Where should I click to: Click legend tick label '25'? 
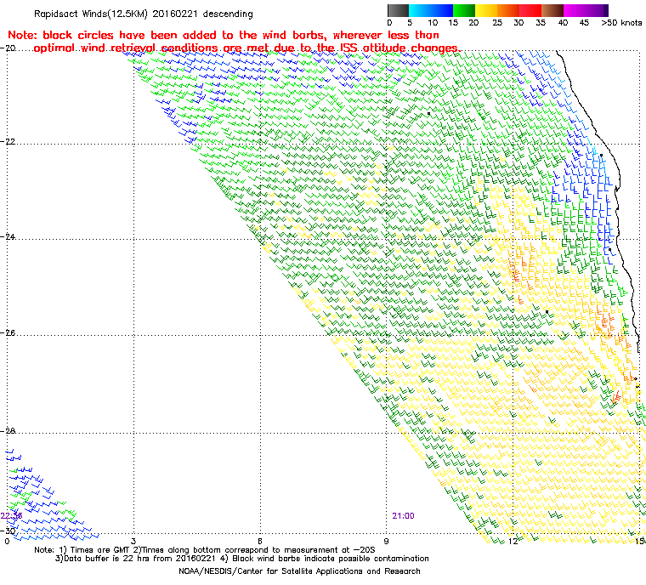[497, 23]
